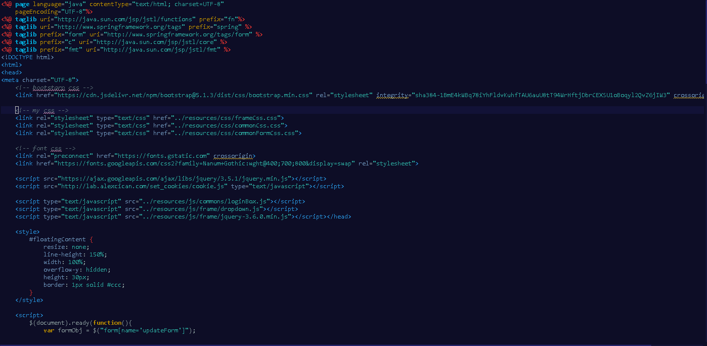Click the commonFormCss.css href path
This screenshot has width=707, height=346.
pos(235,133)
